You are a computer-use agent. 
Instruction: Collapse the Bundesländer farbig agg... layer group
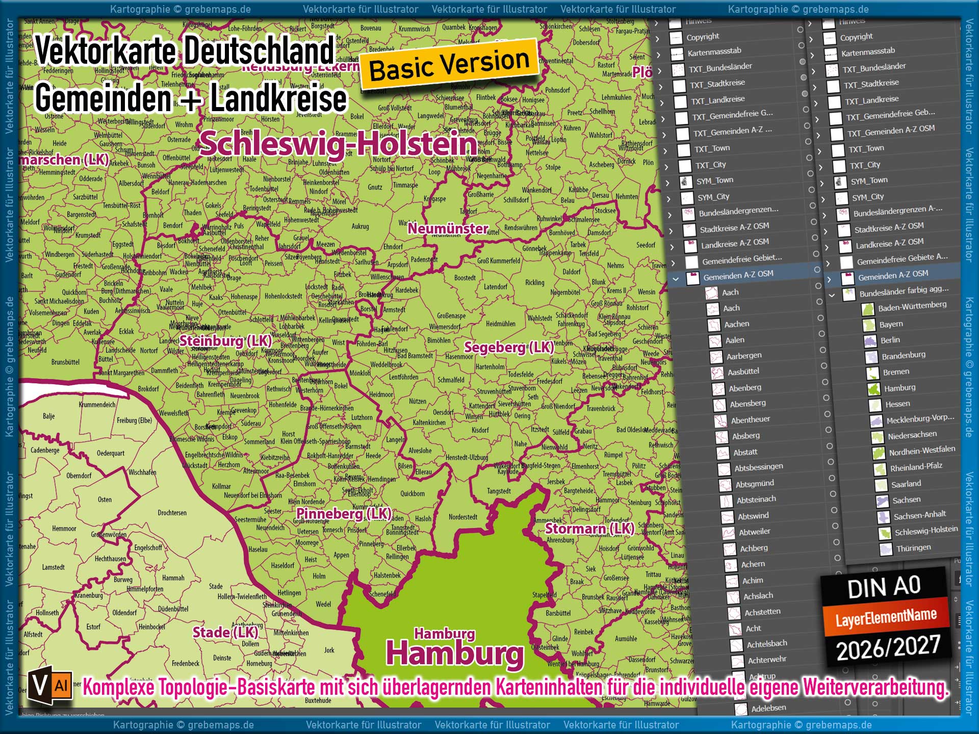tap(832, 295)
